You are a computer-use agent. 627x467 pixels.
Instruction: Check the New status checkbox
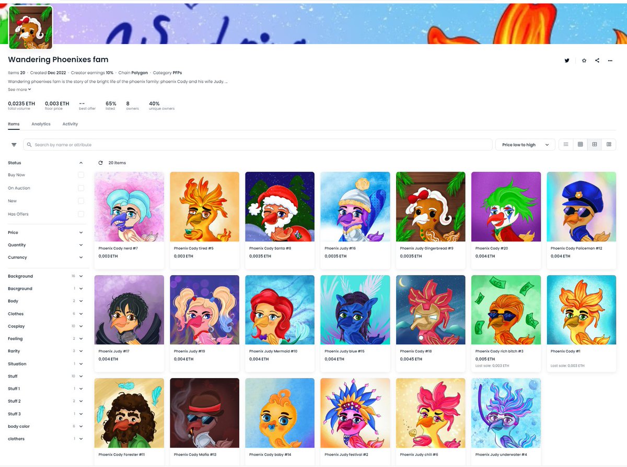coord(81,201)
